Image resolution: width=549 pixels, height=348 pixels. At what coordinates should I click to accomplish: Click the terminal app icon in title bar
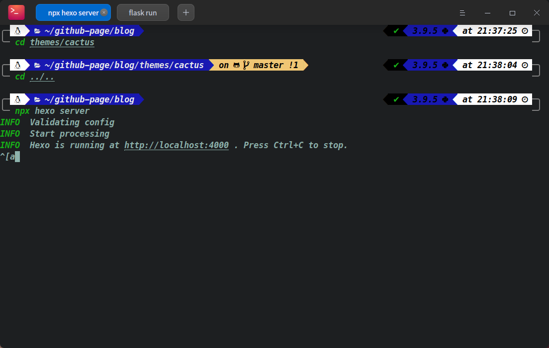click(16, 12)
